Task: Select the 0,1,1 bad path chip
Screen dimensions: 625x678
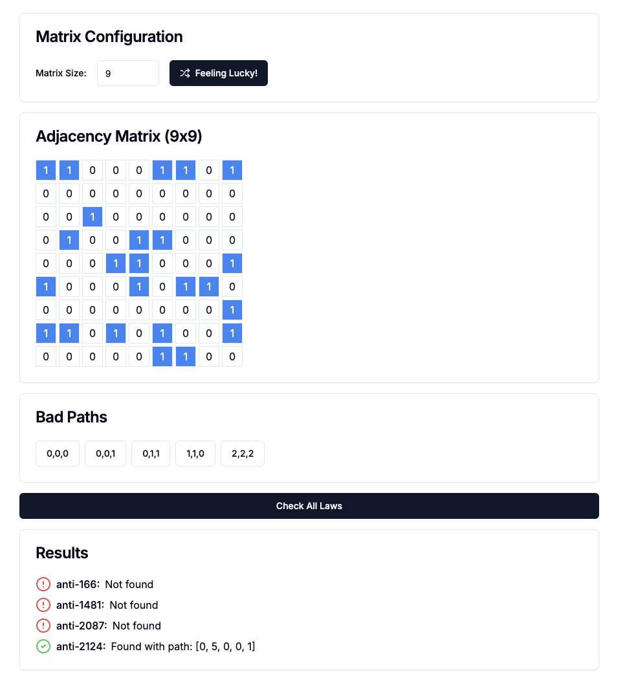Action: coord(151,454)
